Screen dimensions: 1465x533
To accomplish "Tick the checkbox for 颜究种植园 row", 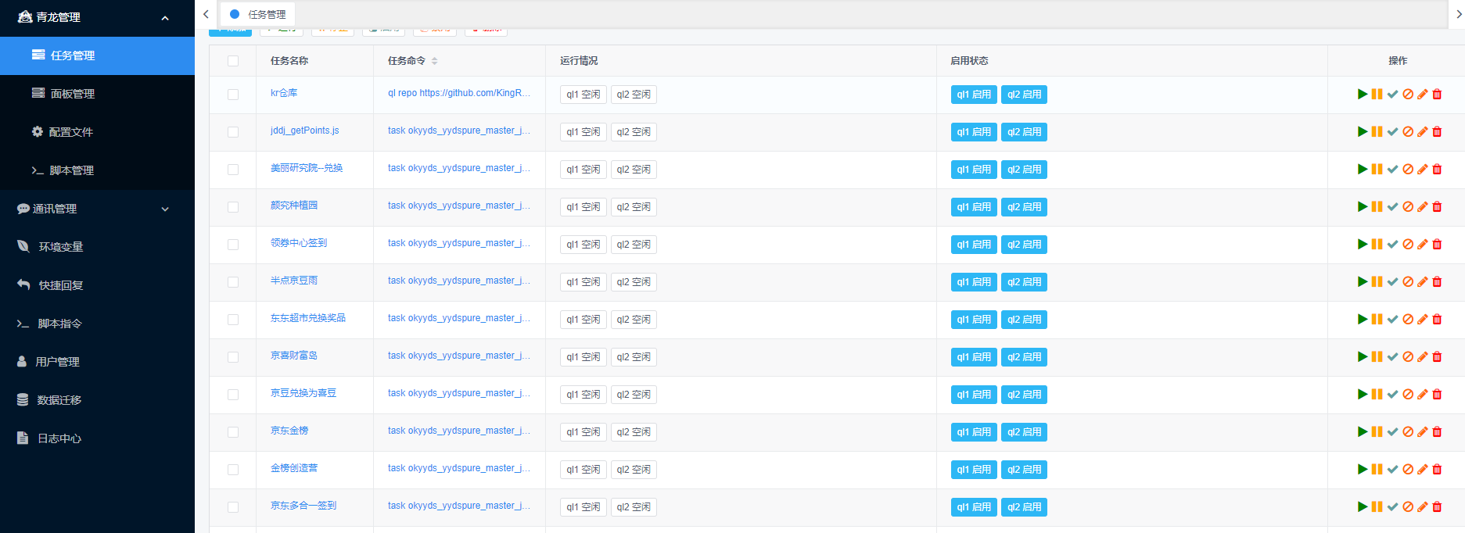I will [233, 207].
